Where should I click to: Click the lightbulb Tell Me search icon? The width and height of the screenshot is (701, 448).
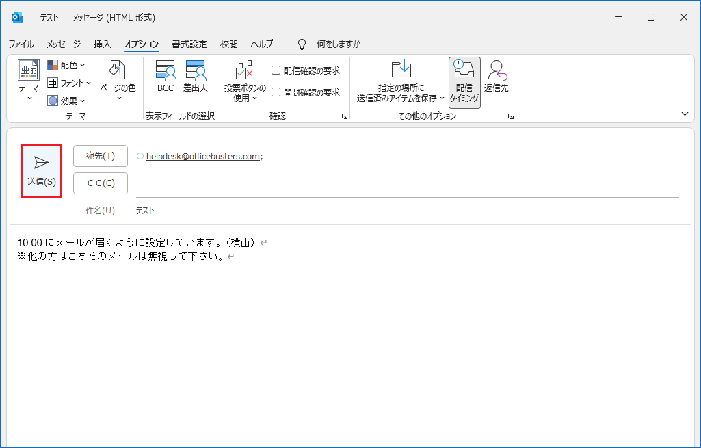[x=302, y=44]
